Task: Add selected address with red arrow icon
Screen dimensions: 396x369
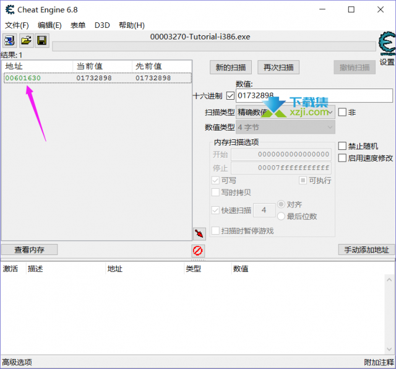Action: pyautogui.click(x=199, y=233)
